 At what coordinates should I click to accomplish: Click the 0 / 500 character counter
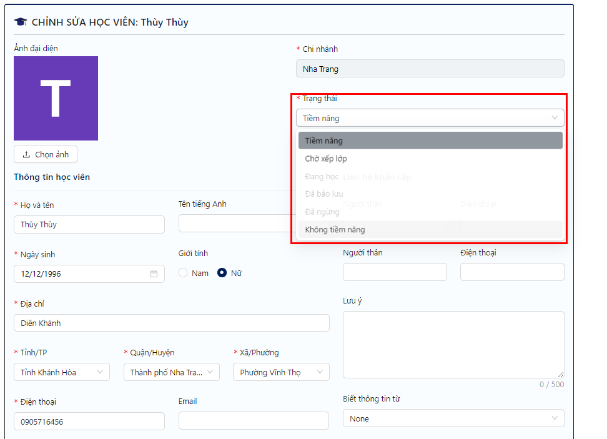[551, 385]
